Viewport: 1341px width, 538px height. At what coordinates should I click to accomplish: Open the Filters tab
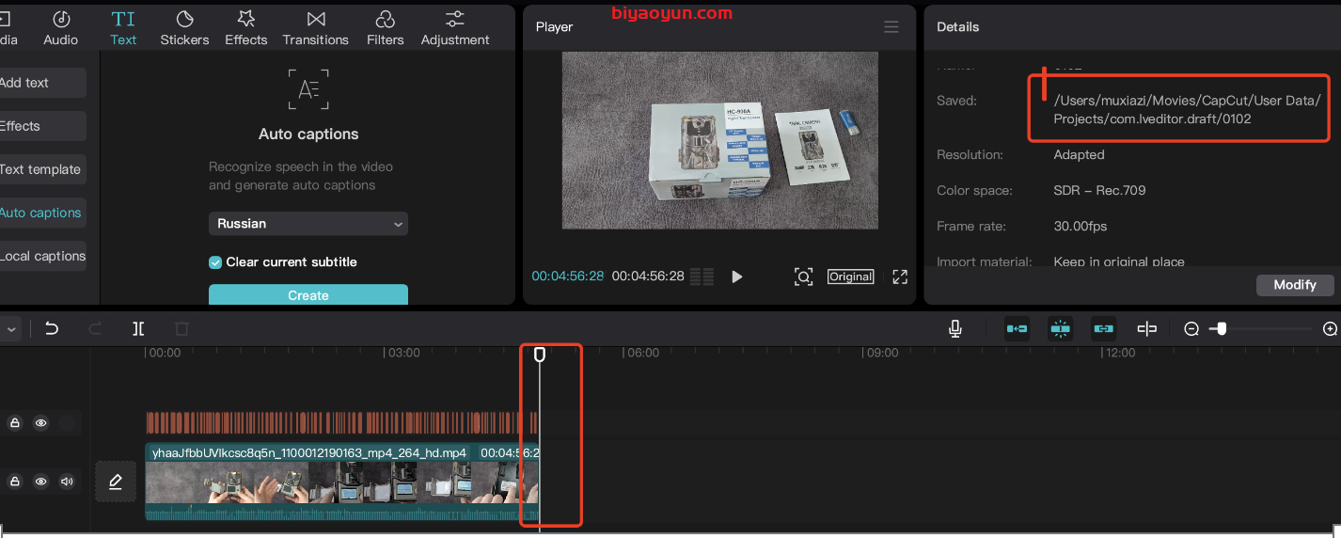386,28
